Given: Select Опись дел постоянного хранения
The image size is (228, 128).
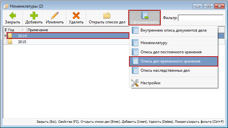Looking at the screenshot, I should click(x=173, y=52).
